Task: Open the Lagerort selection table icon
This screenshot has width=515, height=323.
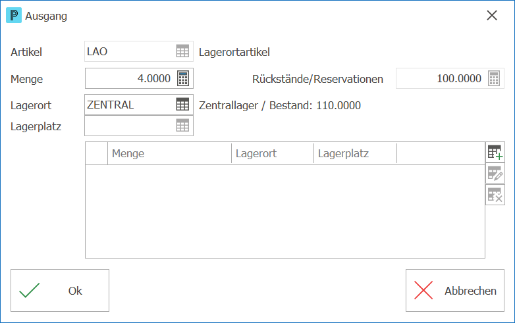Action: click(x=182, y=105)
